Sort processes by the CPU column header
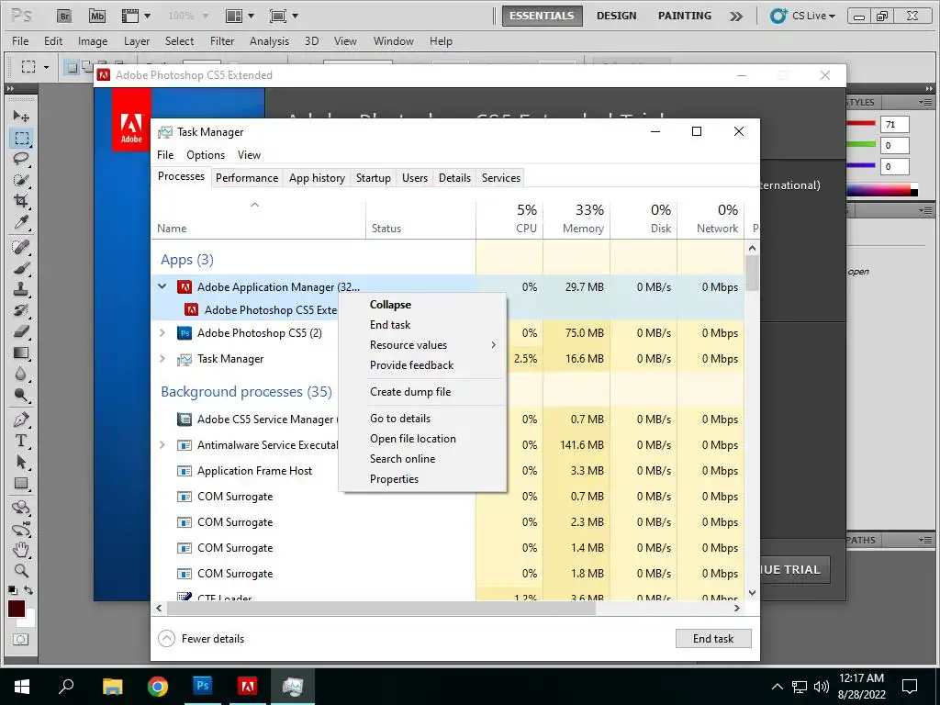The height and width of the screenshot is (705, 940). click(509, 218)
